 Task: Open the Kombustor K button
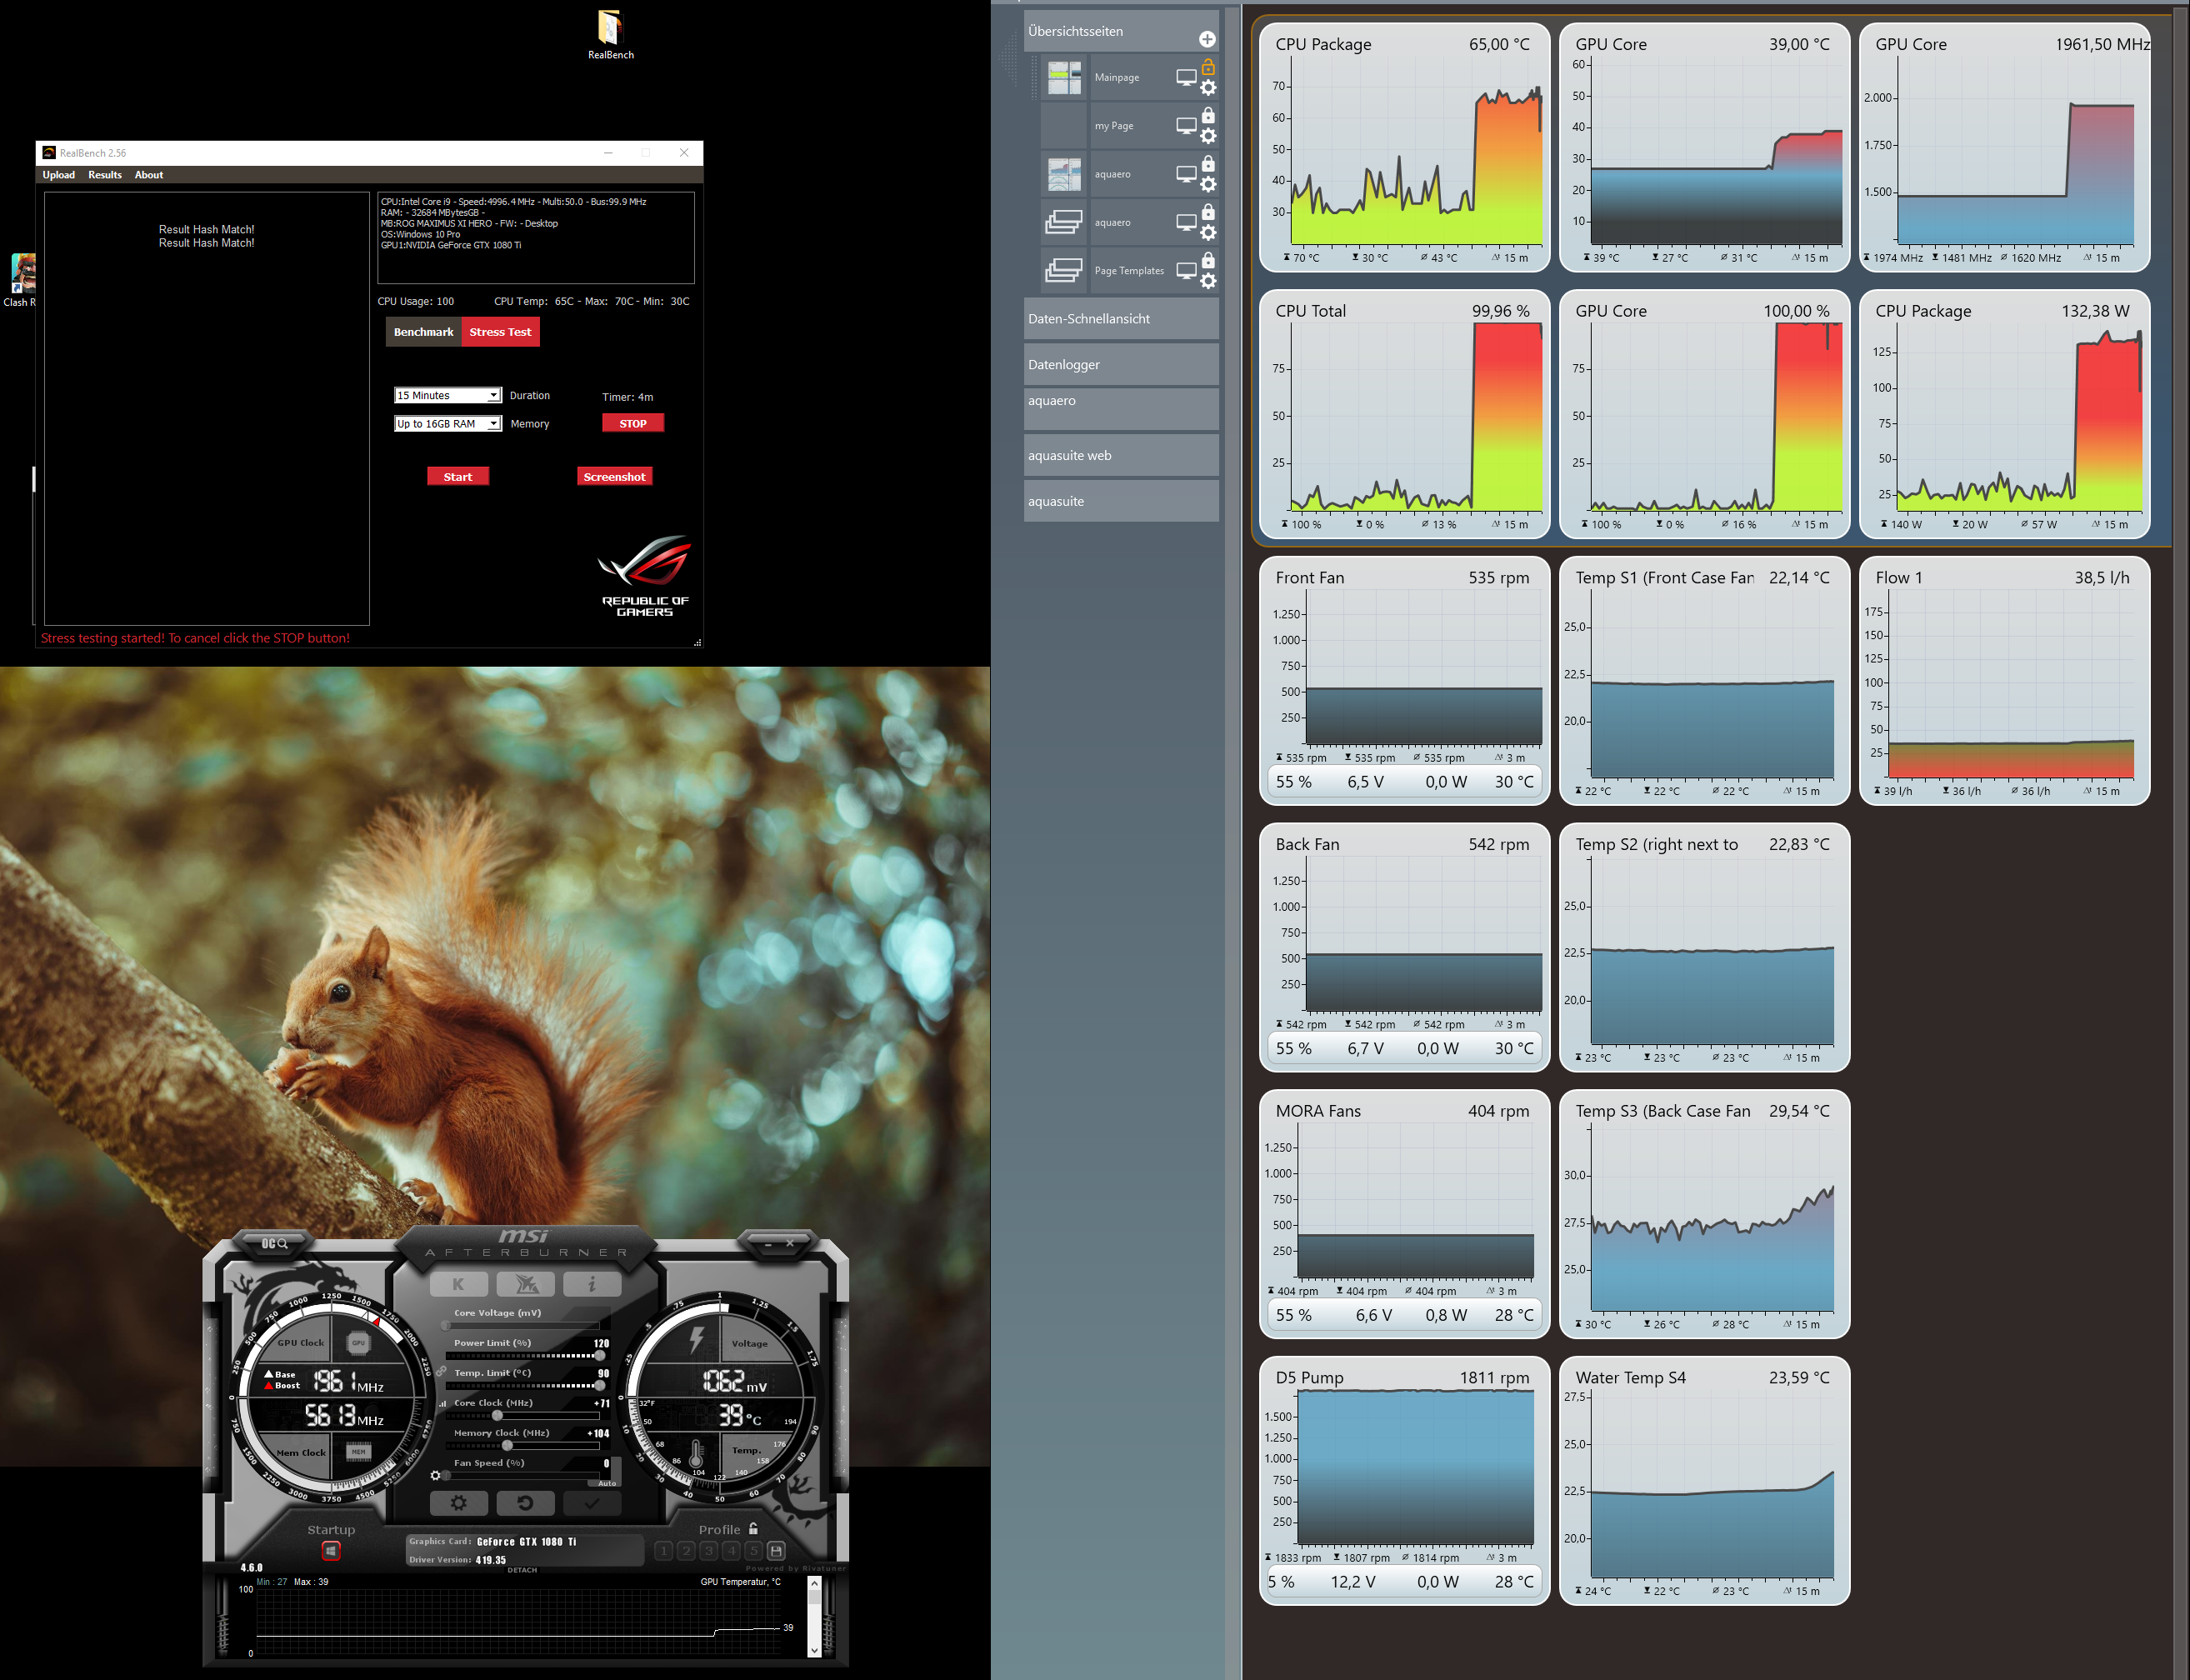click(458, 1284)
